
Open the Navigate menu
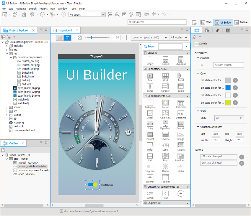21,9
